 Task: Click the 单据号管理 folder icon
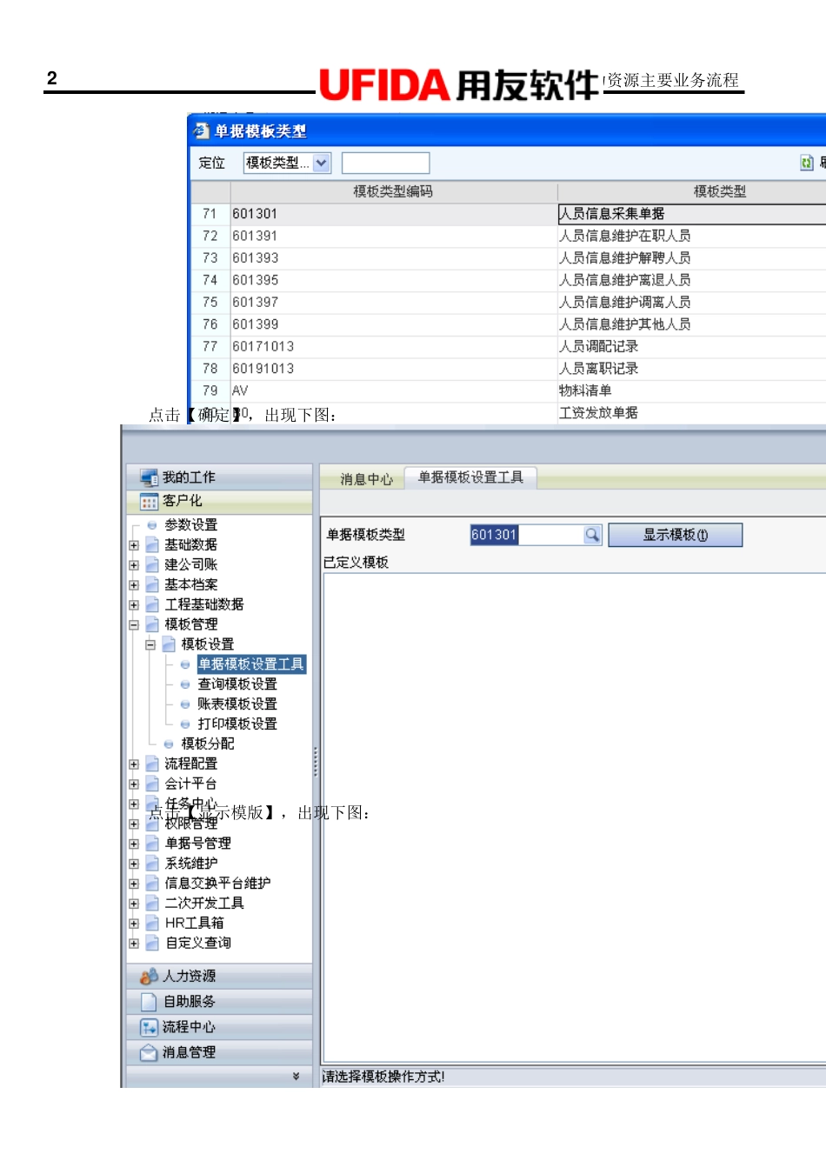tap(152, 844)
